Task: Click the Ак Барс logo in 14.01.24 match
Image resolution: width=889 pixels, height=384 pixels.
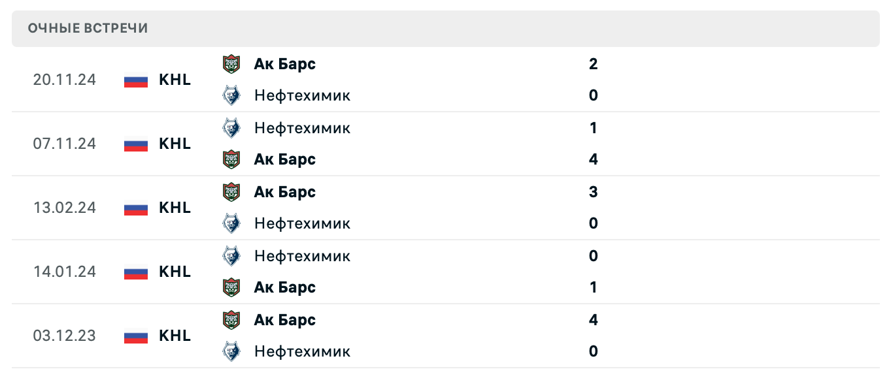Action: coord(232,287)
